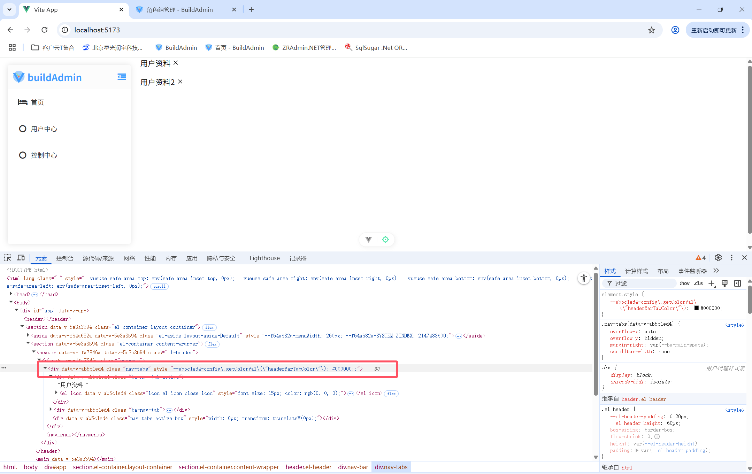Click the sidebar menu collapse icon
This screenshot has width=752, height=474.
[122, 77]
